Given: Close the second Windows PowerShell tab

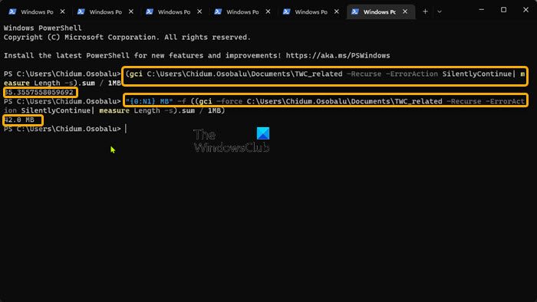Looking at the screenshot, I should pos(131,11).
